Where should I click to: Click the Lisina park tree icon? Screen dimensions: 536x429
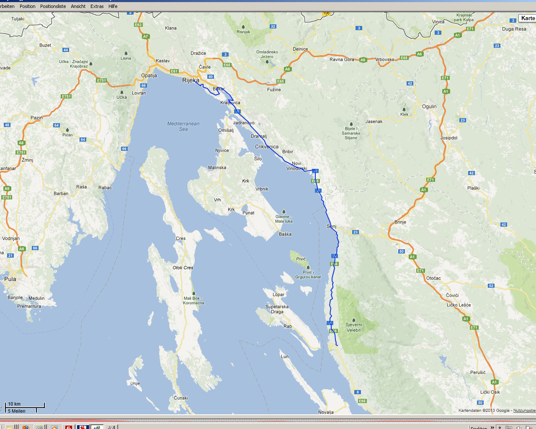[x=126, y=53]
